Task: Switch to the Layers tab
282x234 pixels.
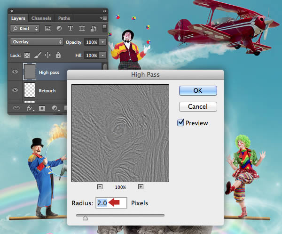Action: (x=18, y=18)
